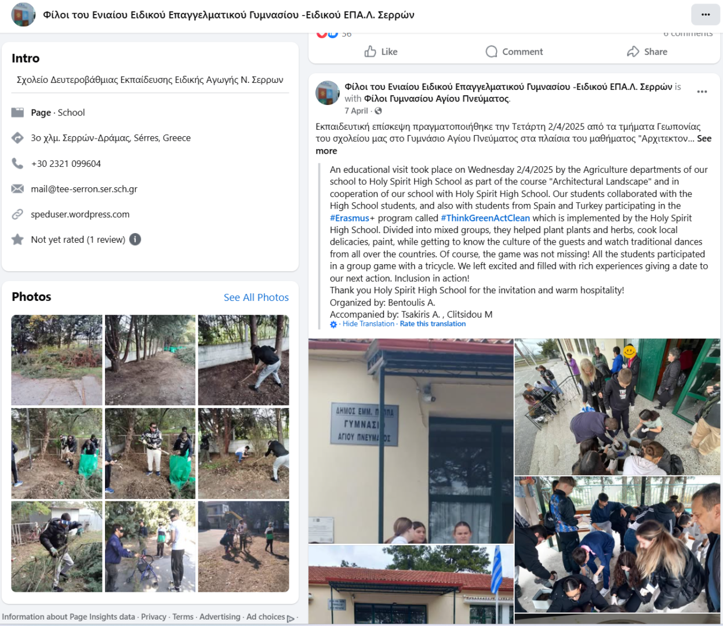Click the page profile picture in header
This screenshot has height=626, width=723.
tap(23, 15)
